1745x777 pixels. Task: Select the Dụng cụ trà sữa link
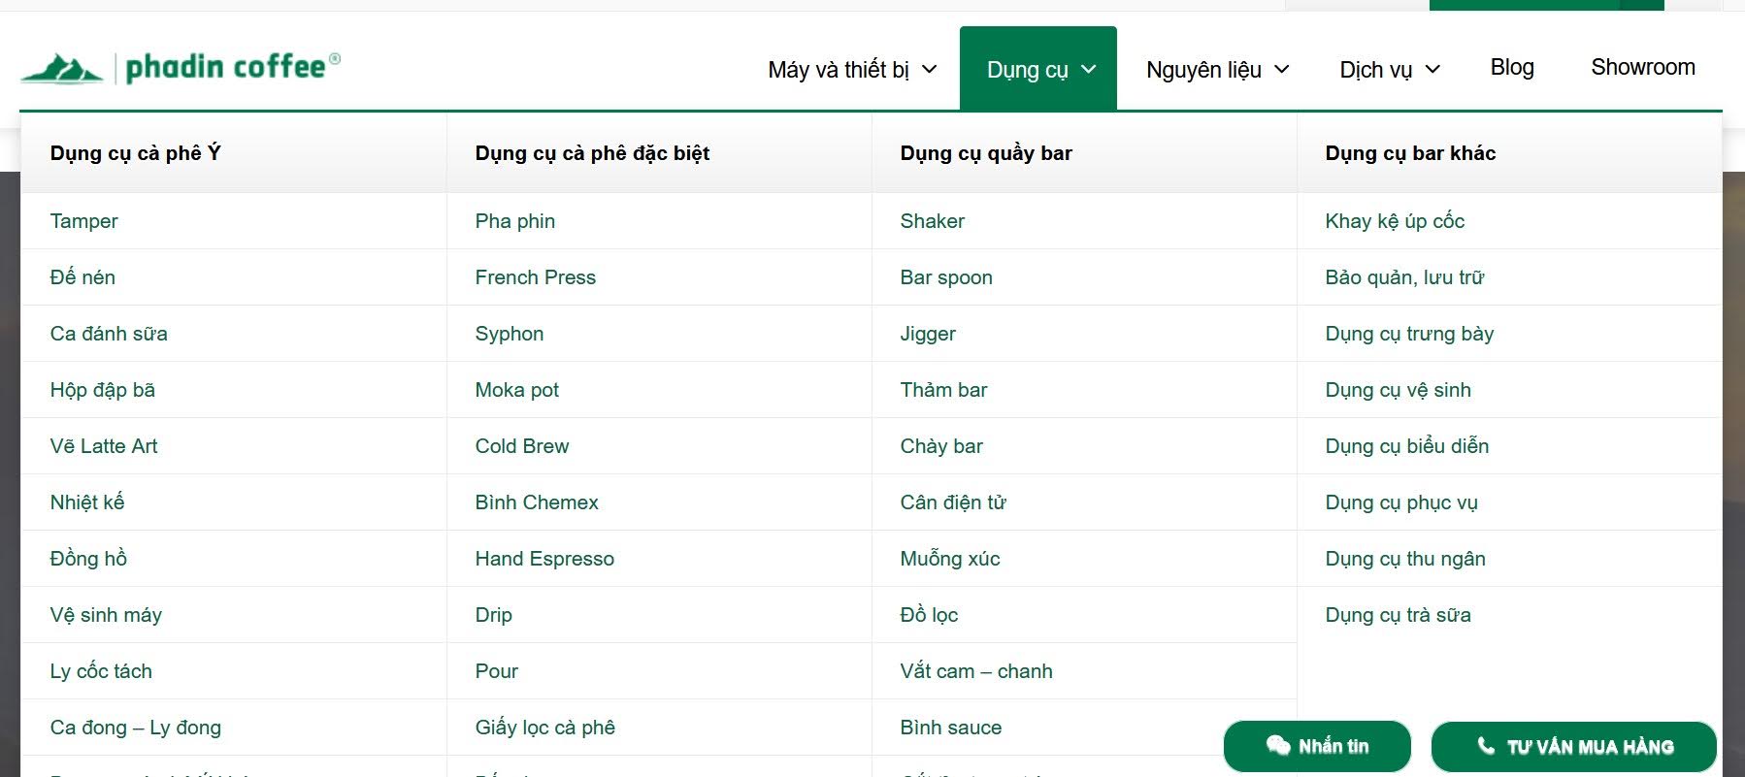(1398, 615)
